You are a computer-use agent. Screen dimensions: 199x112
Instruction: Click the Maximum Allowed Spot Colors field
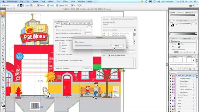88,34
